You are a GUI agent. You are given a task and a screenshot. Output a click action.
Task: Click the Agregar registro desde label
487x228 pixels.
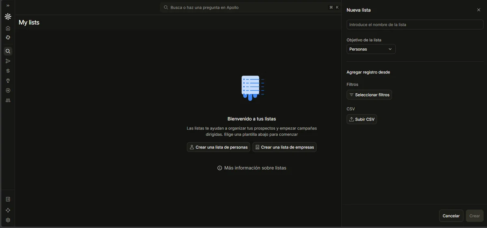(x=368, y=72)
